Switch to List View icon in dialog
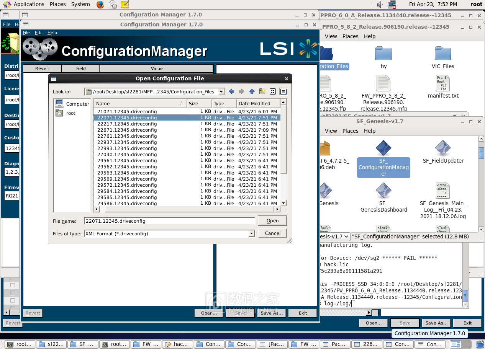485x349 pixels. pos(273,91)
